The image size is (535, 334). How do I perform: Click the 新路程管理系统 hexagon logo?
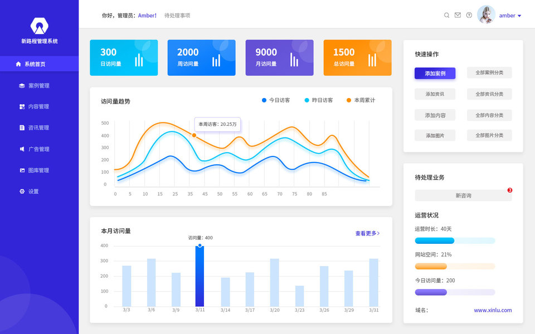[x=39, y=26]
